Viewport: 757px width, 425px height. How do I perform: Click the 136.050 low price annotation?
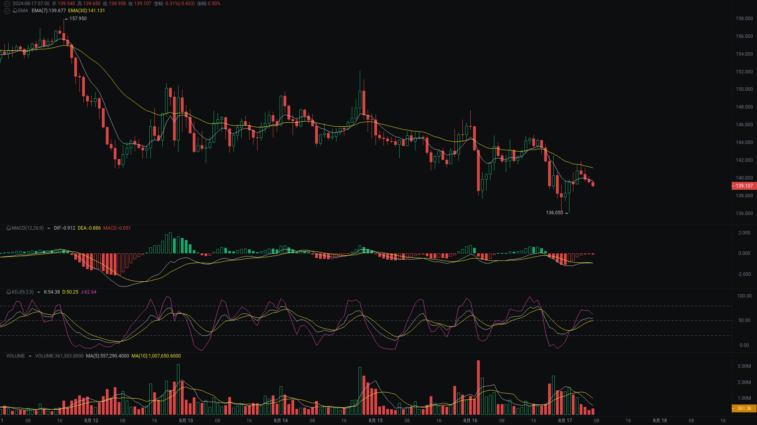coord(554,212)
